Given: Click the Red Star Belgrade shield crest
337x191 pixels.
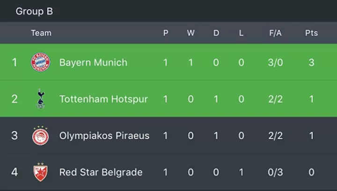Looking at the screenshot, I should point(40,172).
